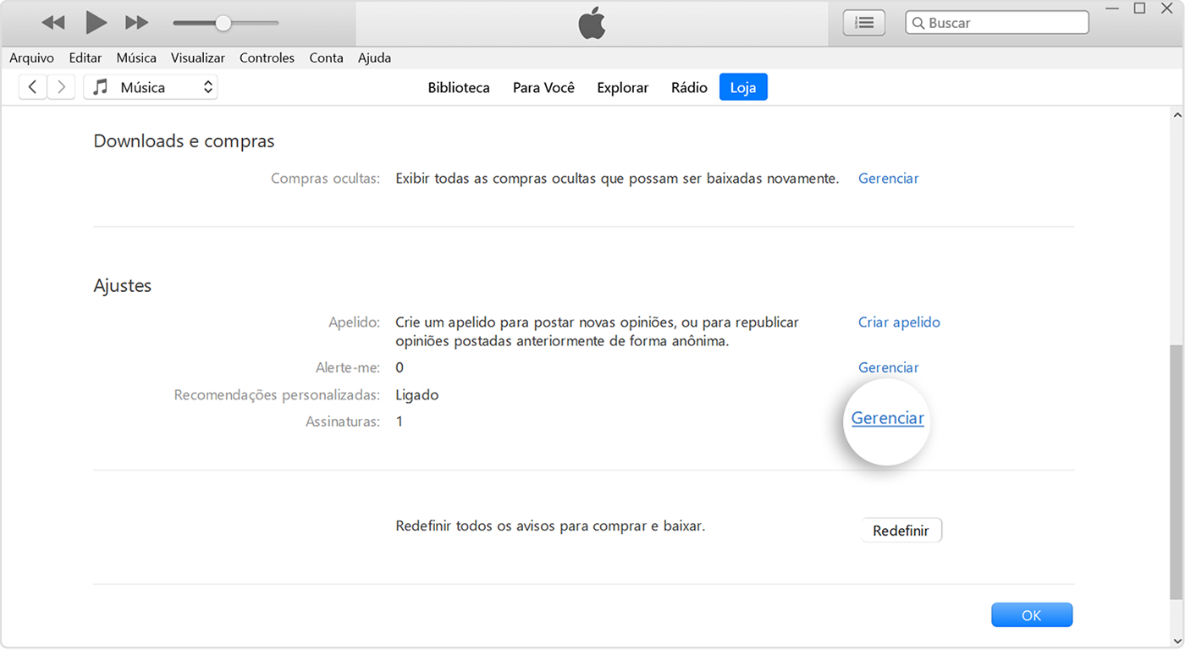Start playback with the Play button
Image resolution: width=1185 pixels, height=650 pixels.
pos(96,23)
